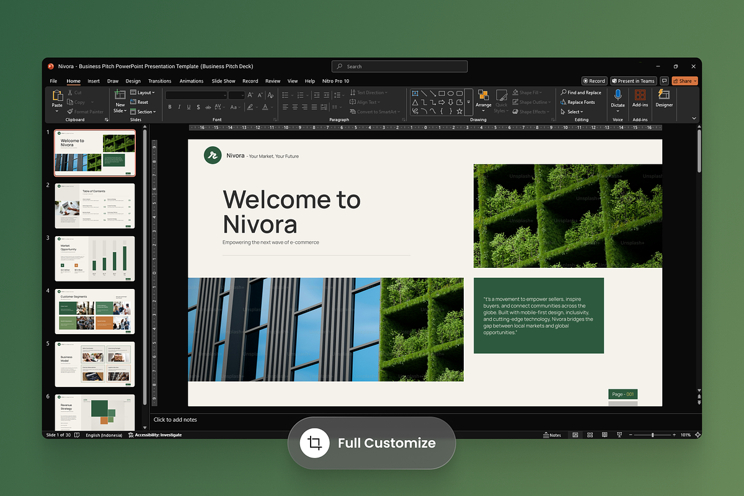Click the 'Click to add notes' area
The height and width of the screenshot is (496, 744).
(x=175, y=420)
